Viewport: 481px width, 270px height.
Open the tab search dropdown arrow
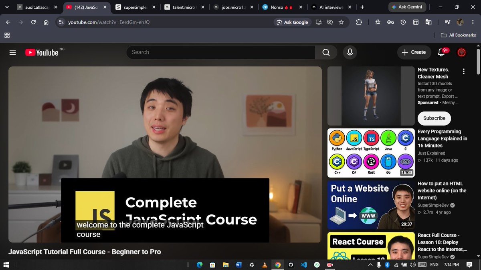tap(7, 7)
